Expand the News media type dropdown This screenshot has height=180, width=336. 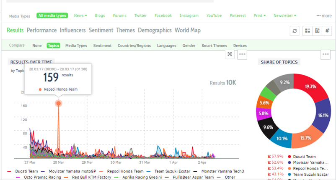click(x=80, y=15)
